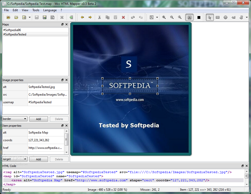Select #Softpedia96 in Maps list
The height and width of the screenshot is (194, 251).
[x=35, y=30]
